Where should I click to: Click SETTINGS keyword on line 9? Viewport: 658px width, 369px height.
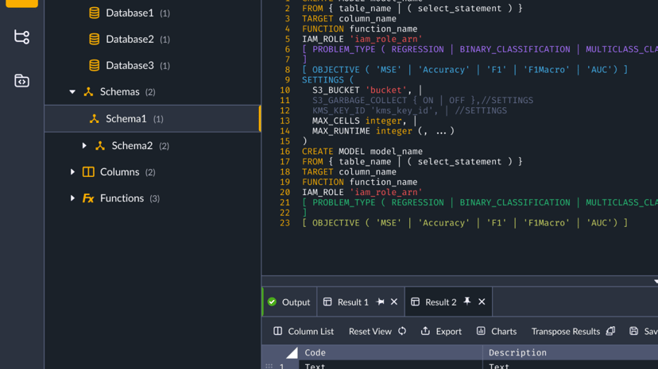click(x=323, y=80)
